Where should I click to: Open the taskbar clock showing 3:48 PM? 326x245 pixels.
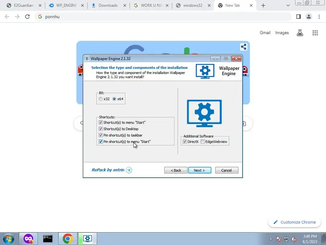click(x=310, y=239)
